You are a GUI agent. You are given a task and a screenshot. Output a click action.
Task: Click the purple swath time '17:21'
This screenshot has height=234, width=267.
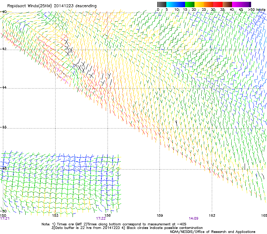pos(5,219)
